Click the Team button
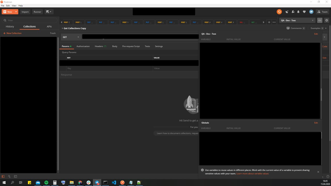This screenshot has width=331, height=186. 322,12
